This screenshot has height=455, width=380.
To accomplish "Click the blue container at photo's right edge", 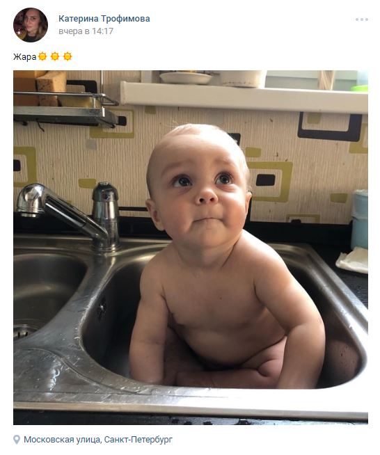I will (359, 219).
